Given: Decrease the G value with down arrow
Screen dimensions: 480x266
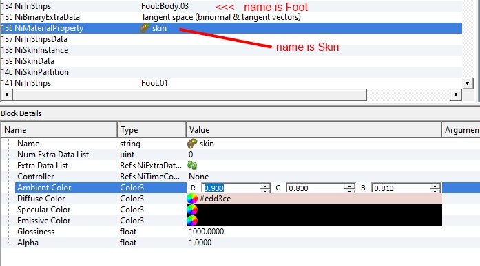Looking at the screenshot, I should pos(350,190).
